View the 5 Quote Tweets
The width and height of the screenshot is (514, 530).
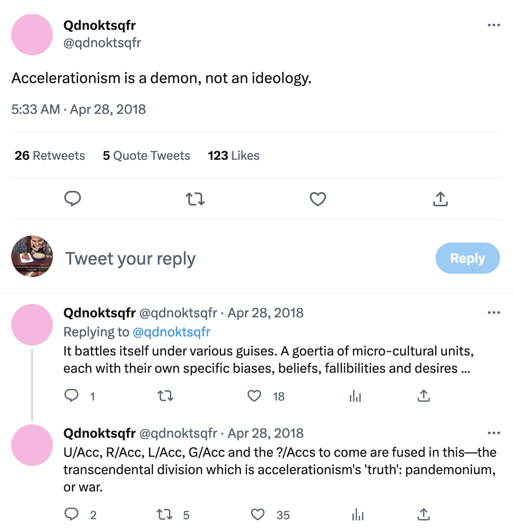[x=146, y=155]
